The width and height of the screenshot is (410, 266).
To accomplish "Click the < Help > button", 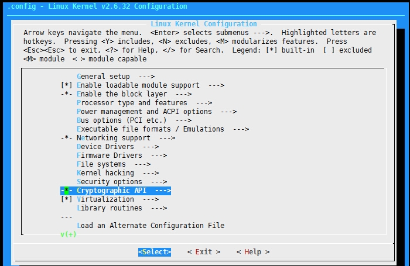I will coord(253,252).
